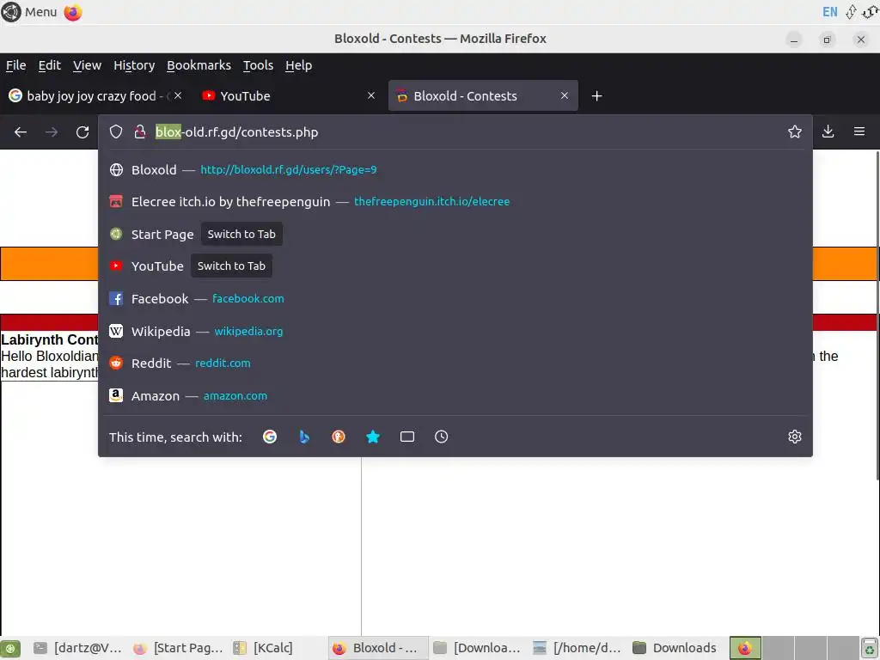The width and height of the screenshot is (880, 660).
Task: Click the site security padlock icon
Action: (140, 131)
